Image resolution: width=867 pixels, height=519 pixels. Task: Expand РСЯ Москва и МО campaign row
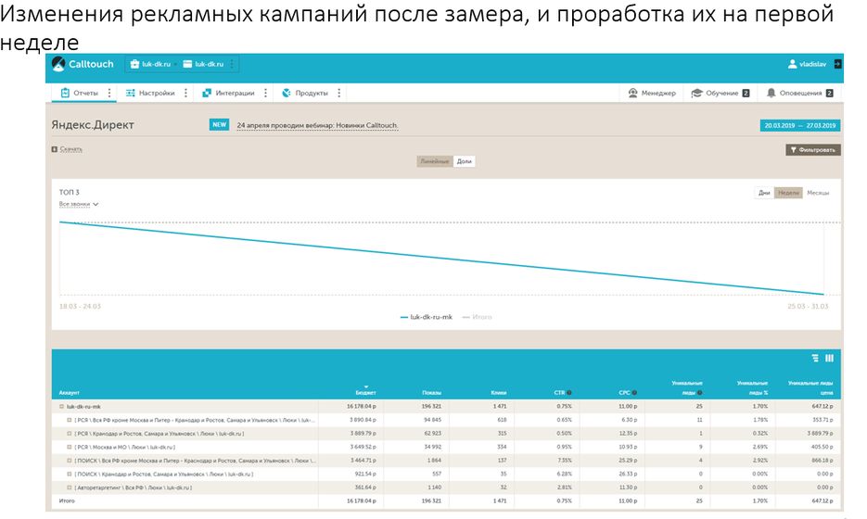point(70,447)
